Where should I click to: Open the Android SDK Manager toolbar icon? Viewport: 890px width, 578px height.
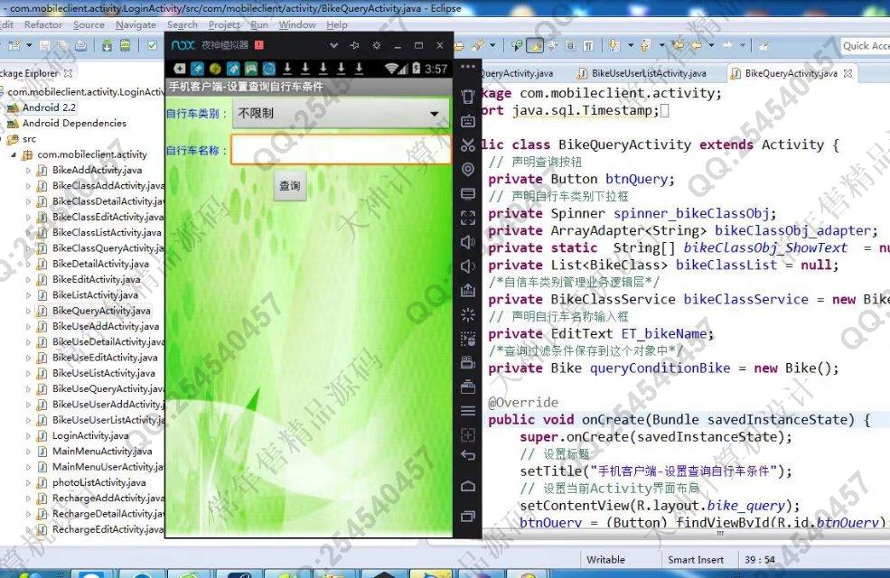[x=107, y=46]
